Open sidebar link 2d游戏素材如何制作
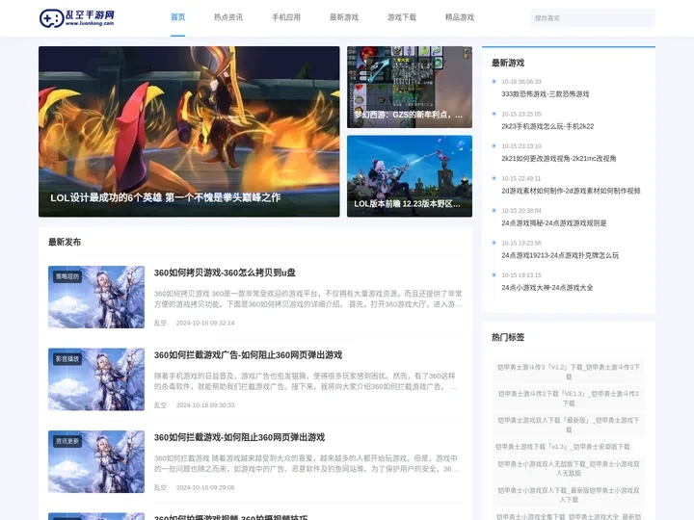 click(571, 191)
